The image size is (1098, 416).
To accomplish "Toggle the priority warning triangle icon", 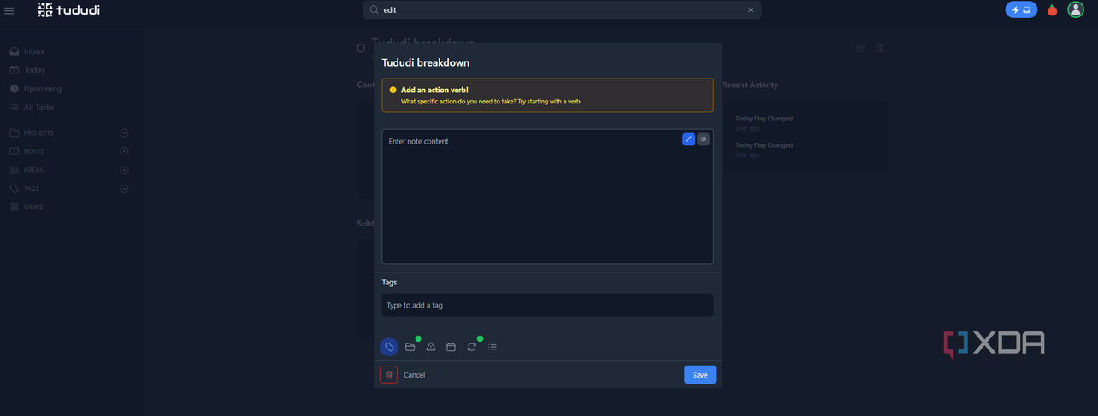I will (431, 347).
